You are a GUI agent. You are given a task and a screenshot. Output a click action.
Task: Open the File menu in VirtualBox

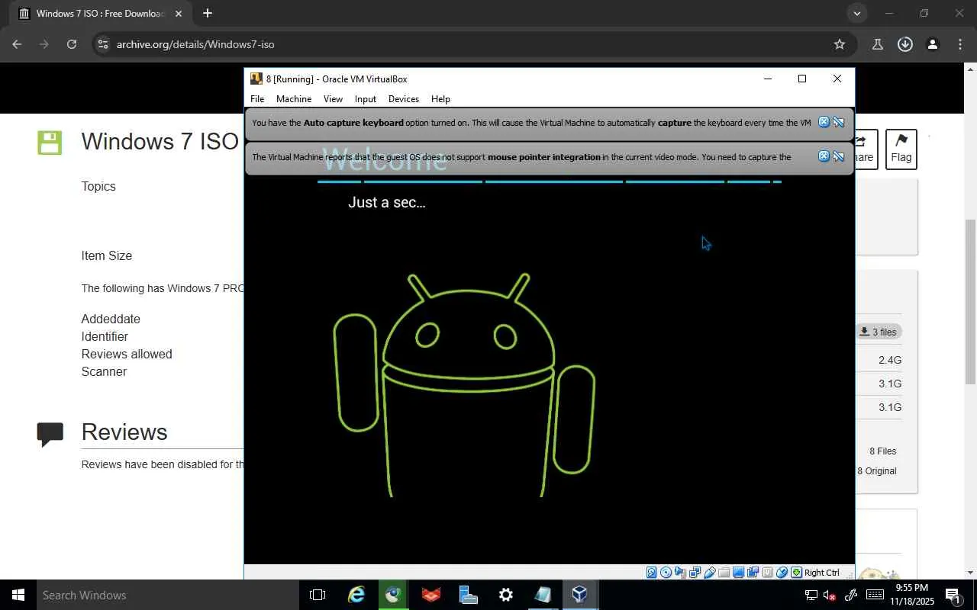[257, 99]
